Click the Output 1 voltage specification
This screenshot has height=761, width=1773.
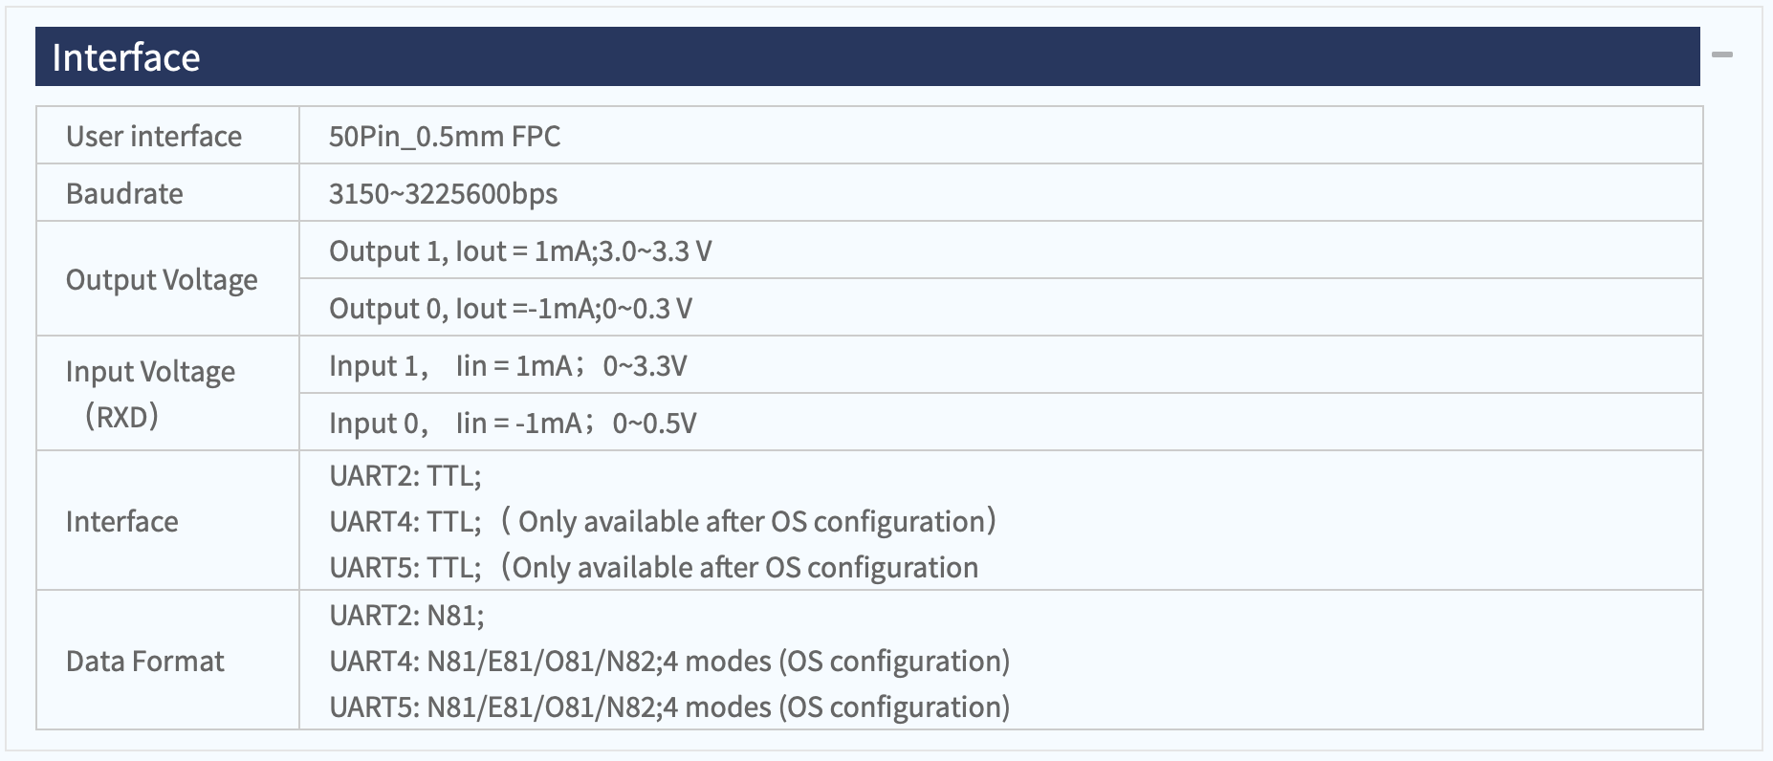(520, 250)
